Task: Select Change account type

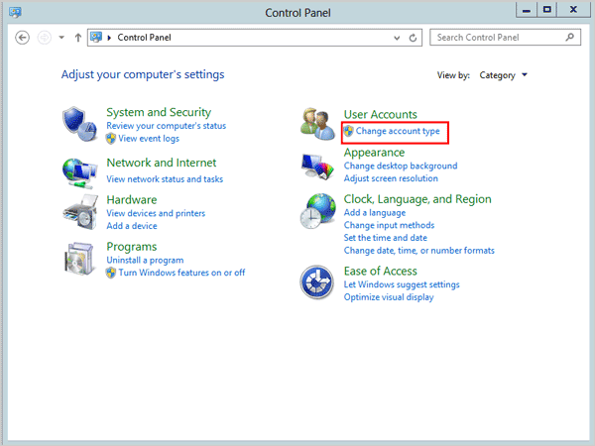Action: (x=398, y=131)
